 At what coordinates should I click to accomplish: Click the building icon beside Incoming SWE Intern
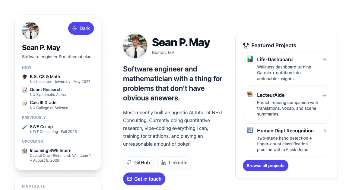click(x=24, y=150)
